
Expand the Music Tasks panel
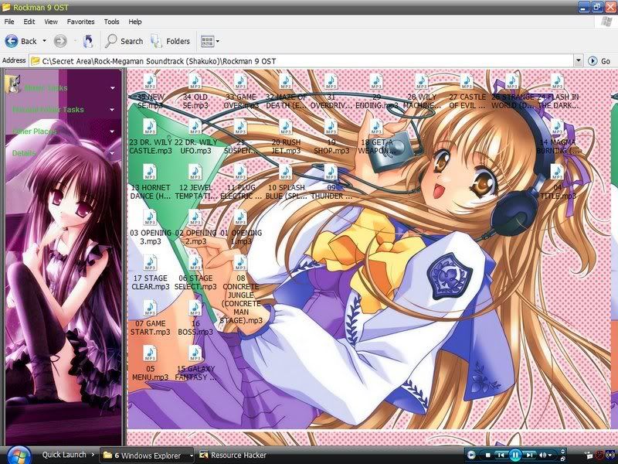[112, 88]
